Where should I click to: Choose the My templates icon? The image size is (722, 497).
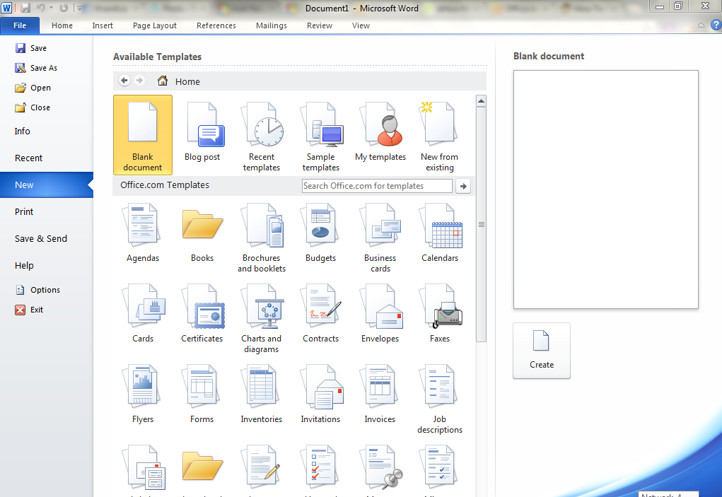click(380, 126)
